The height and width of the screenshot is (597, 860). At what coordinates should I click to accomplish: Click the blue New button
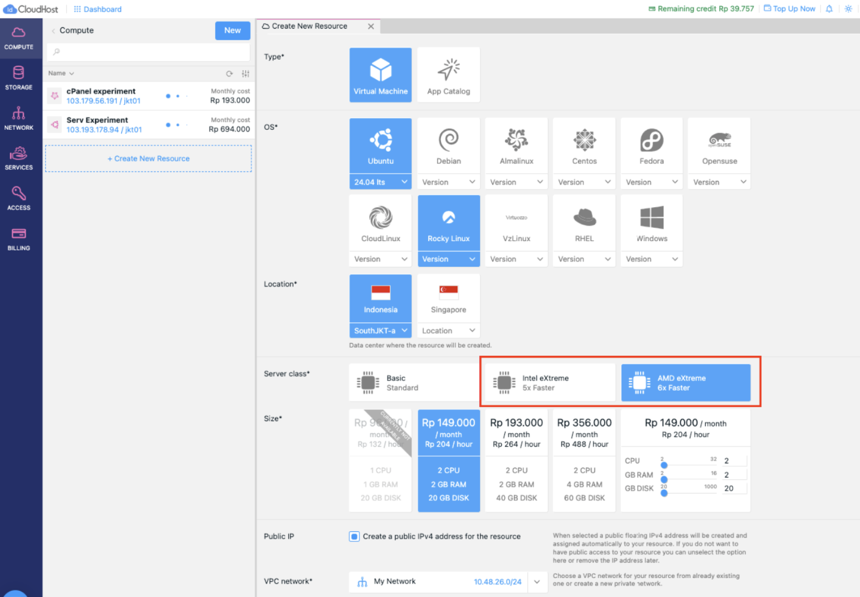233,30
